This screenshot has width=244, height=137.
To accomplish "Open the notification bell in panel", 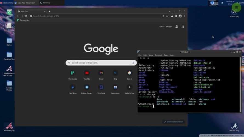I will tap(222, 3).
